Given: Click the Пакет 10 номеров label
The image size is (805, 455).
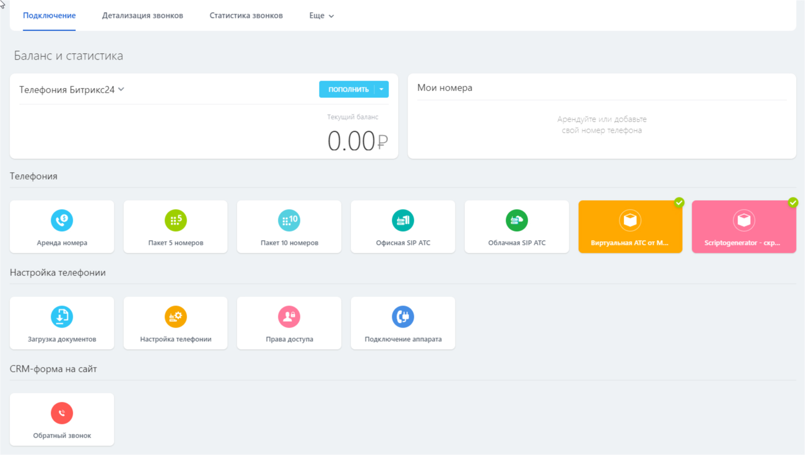Looking at the screenshot, I should [289, 243].
